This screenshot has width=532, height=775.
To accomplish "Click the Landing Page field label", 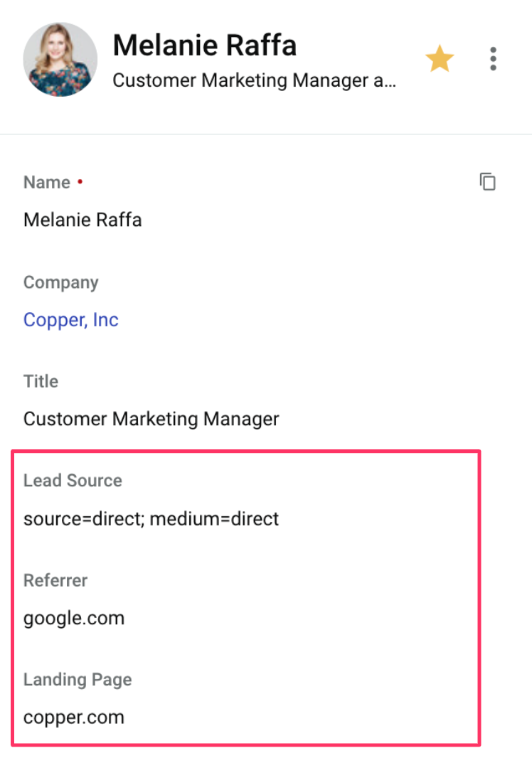I will [x=78, y=680].
